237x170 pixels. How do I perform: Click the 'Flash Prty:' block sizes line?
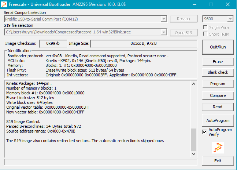click(66, 70)
